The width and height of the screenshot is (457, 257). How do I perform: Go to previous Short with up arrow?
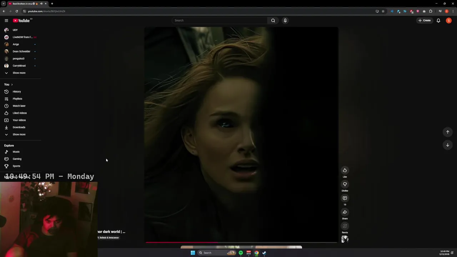tap(447, 132)
